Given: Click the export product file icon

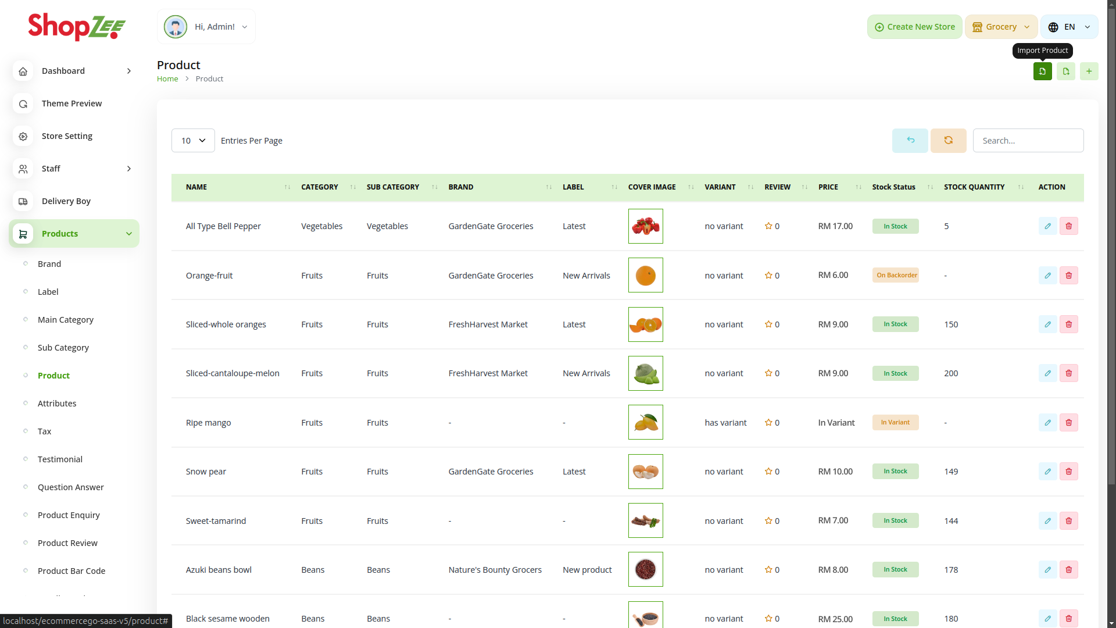Looking at the screenshot, I should point(1065,72).
